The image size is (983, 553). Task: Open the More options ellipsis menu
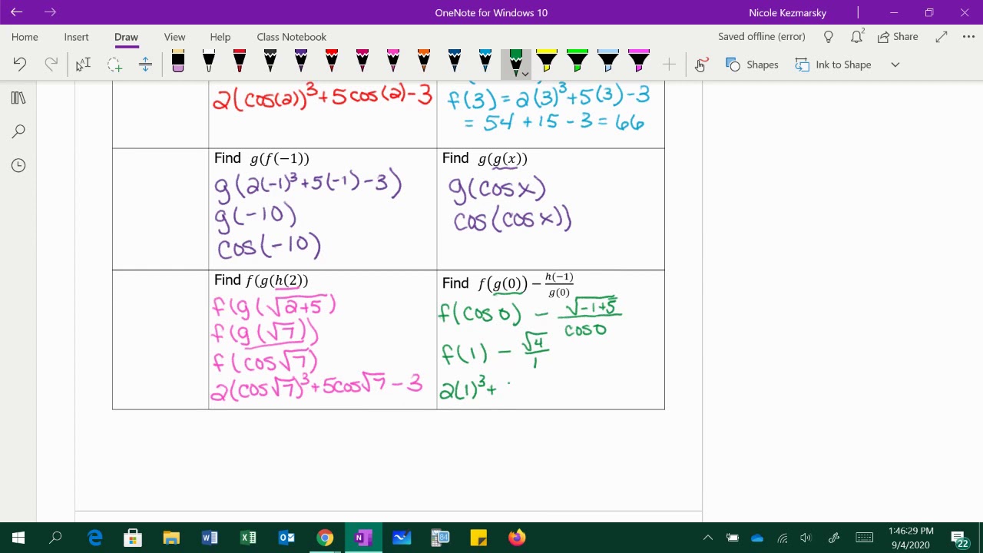tap(968, 37)
